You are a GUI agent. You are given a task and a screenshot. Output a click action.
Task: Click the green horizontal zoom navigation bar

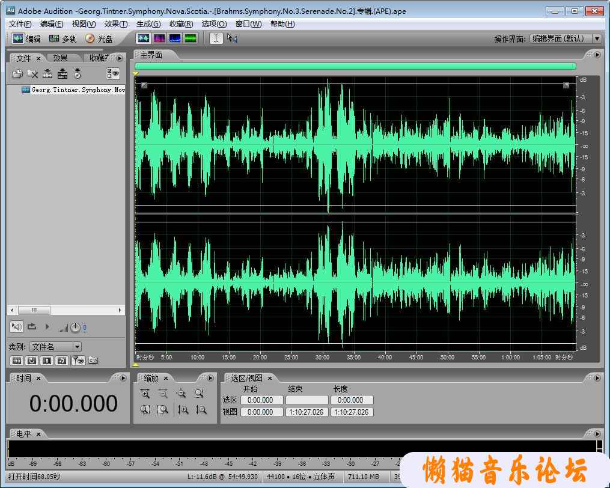(355, 66)
